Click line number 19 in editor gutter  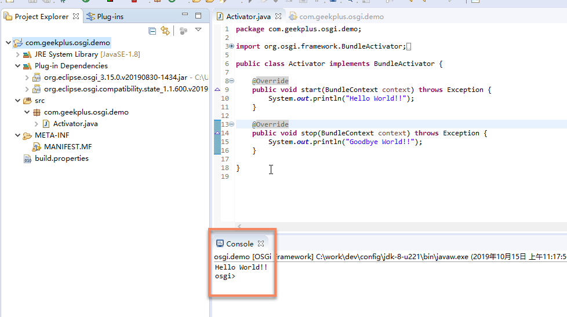tap(225, 176)
